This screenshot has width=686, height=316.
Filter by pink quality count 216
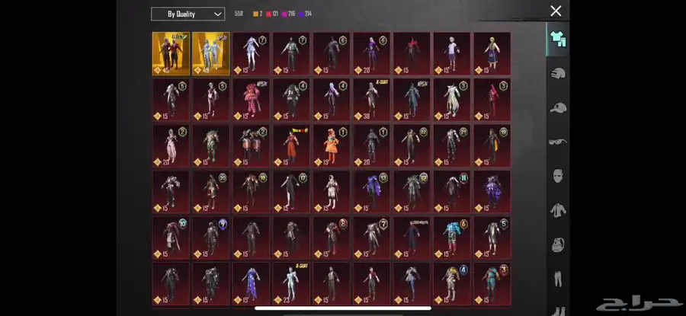(x=288, y=14)
